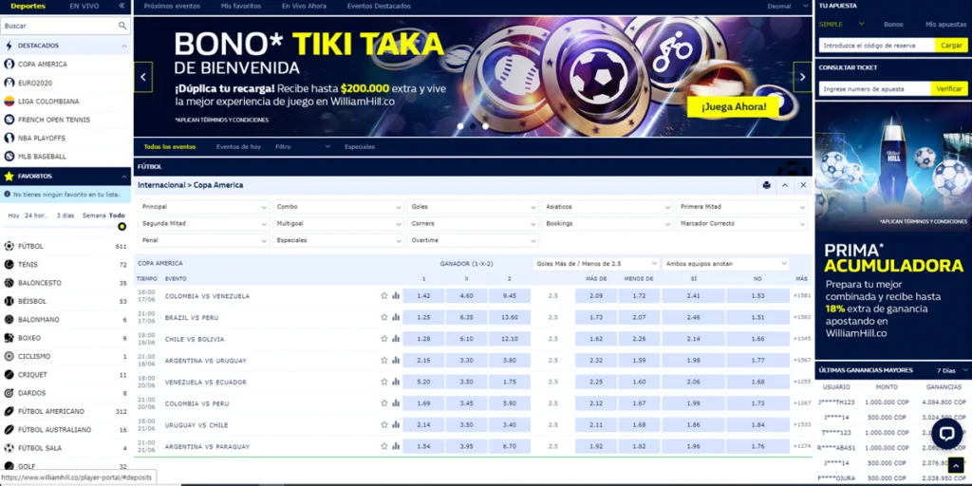Favorite Colombia vs Peru with star
972x486 pixels.
[x=384, y=403]
